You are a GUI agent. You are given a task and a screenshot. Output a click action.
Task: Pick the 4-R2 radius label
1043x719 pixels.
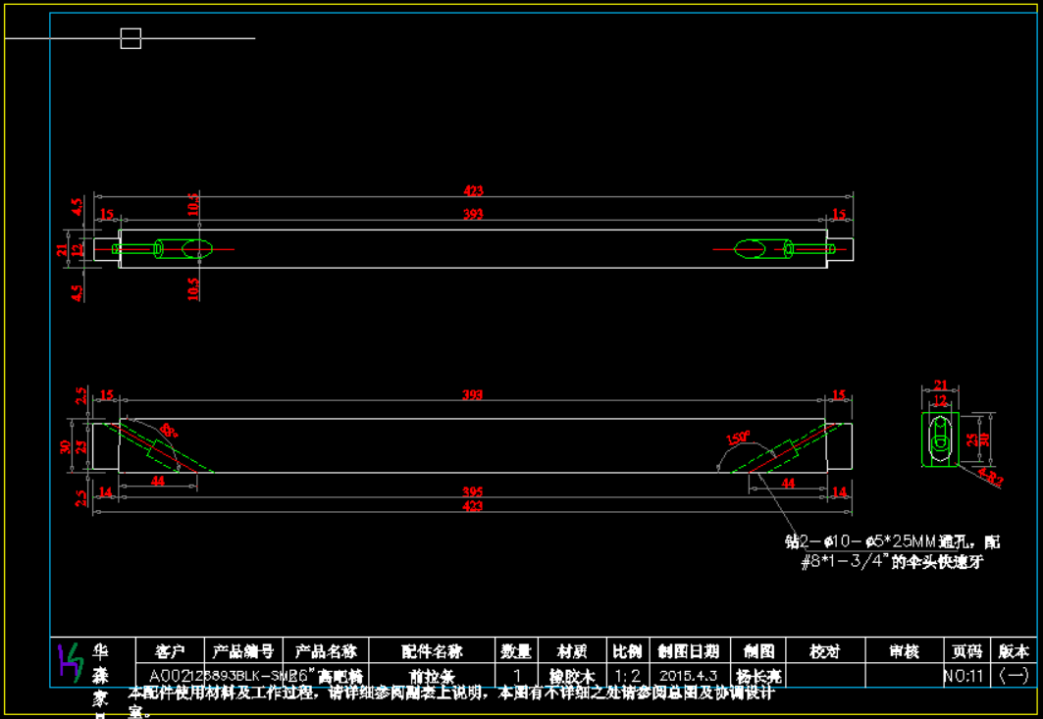pyautogui.click(x=991, y=479)
